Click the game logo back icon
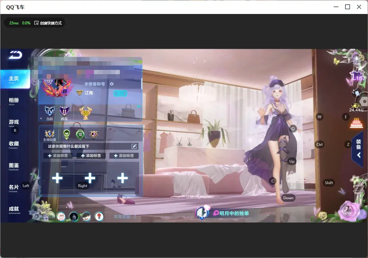 [15, 55]
